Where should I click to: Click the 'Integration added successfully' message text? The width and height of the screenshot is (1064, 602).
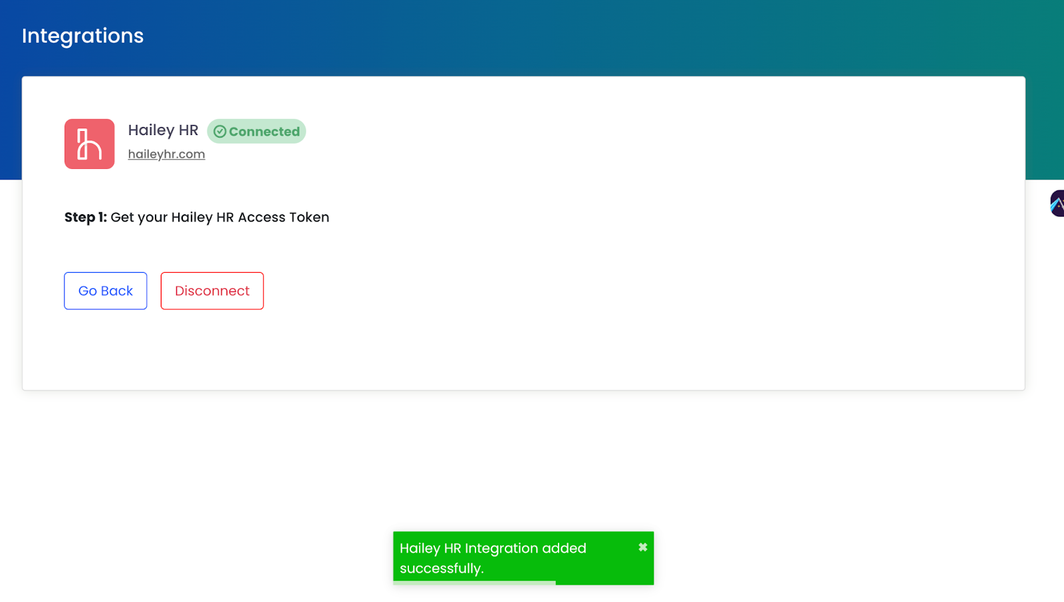click(493, 558)
